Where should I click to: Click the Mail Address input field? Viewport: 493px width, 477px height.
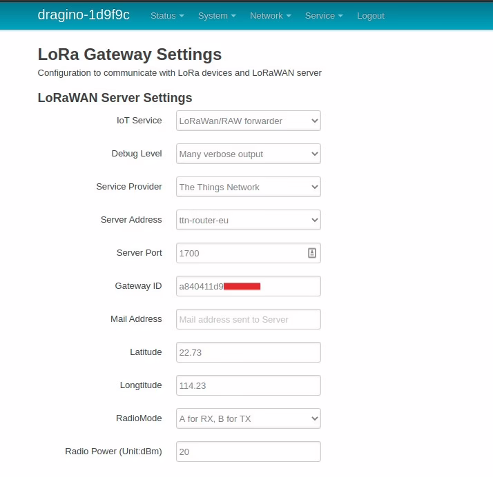249,319
